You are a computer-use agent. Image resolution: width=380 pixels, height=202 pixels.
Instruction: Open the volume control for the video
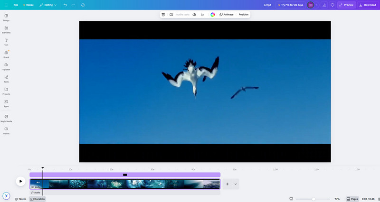tap(194, 15)
